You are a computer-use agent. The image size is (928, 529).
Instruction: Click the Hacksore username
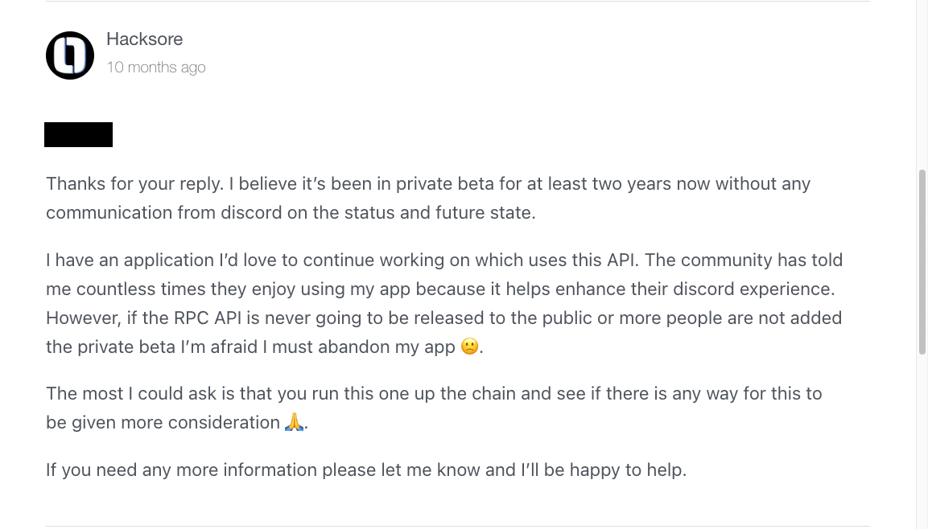[x=144, y=39]
